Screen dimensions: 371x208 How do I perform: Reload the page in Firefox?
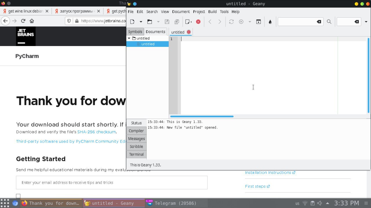pos(23,21)
